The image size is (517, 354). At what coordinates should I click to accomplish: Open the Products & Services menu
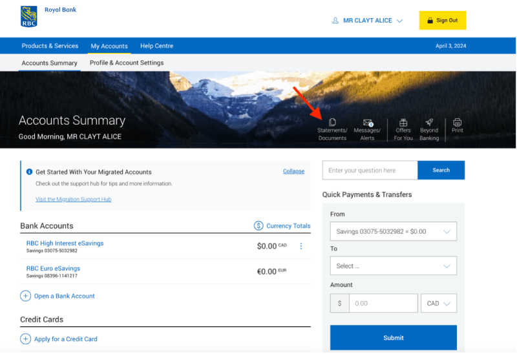click(50, 46)
